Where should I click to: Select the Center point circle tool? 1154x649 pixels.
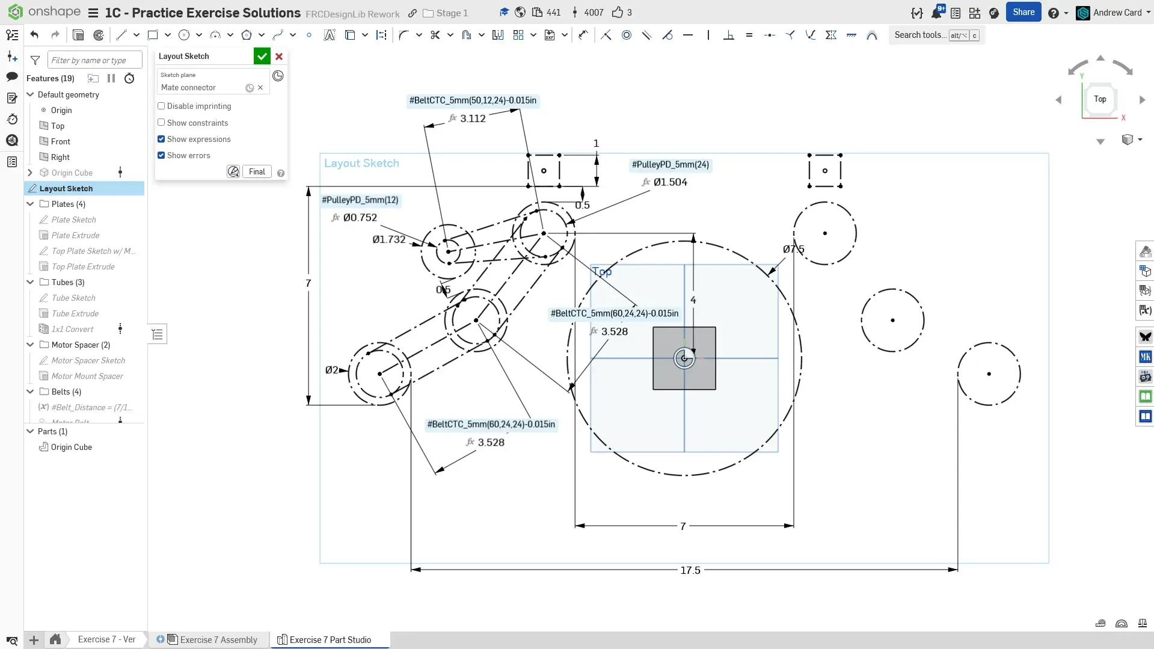tap(185, 35)
